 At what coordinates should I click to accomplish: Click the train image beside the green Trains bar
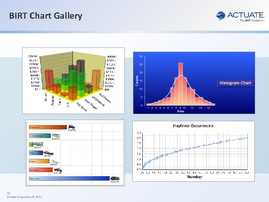pos(38,144)
